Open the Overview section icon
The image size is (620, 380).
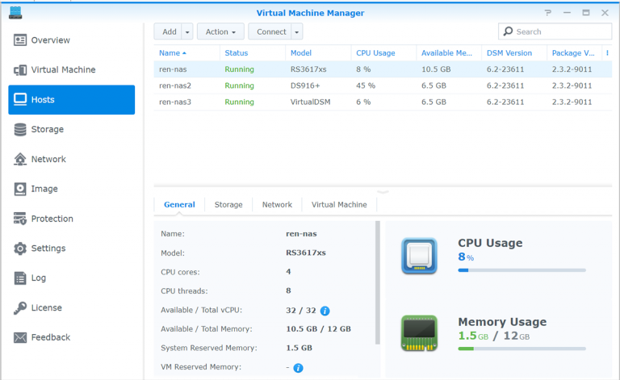coord(20,40)
